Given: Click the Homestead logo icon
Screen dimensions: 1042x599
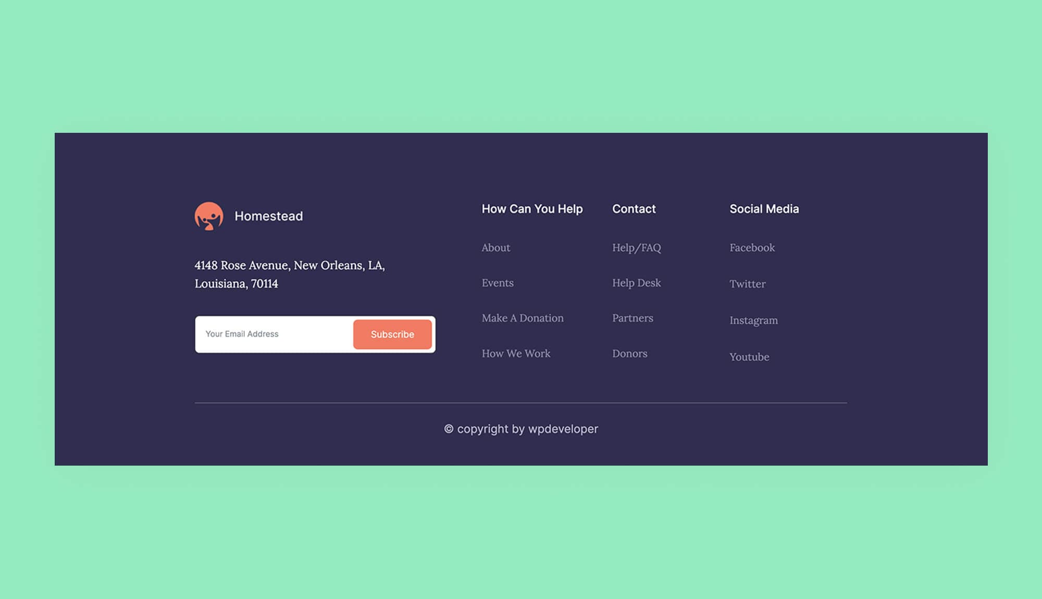Looking at the screenshot, I should [208, 216].
